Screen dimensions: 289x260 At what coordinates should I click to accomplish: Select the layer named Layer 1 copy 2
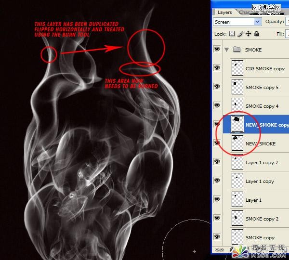point(262,163)
